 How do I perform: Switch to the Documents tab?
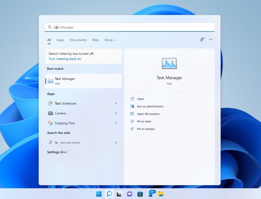point(78,40)
